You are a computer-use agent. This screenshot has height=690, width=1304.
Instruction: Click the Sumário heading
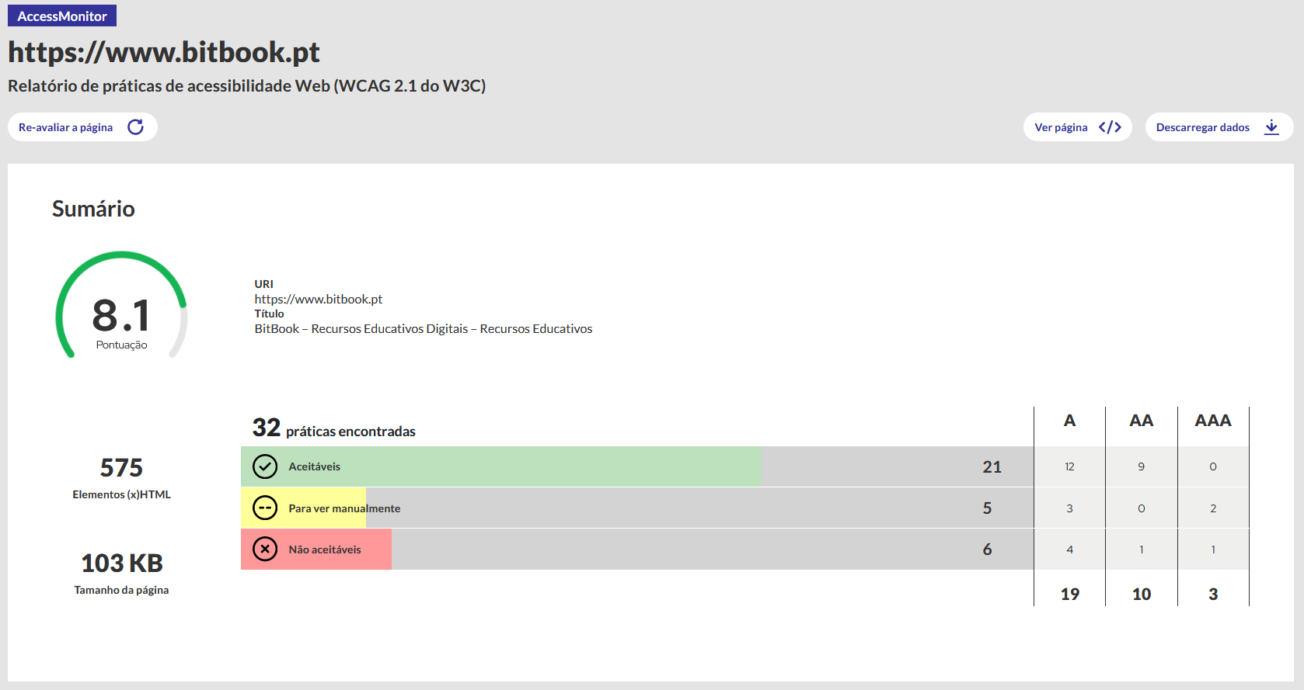[x=93, y=209]
